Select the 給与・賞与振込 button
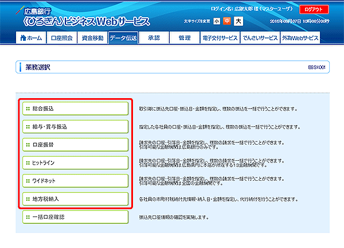The image size is (344, 248). 75,126
